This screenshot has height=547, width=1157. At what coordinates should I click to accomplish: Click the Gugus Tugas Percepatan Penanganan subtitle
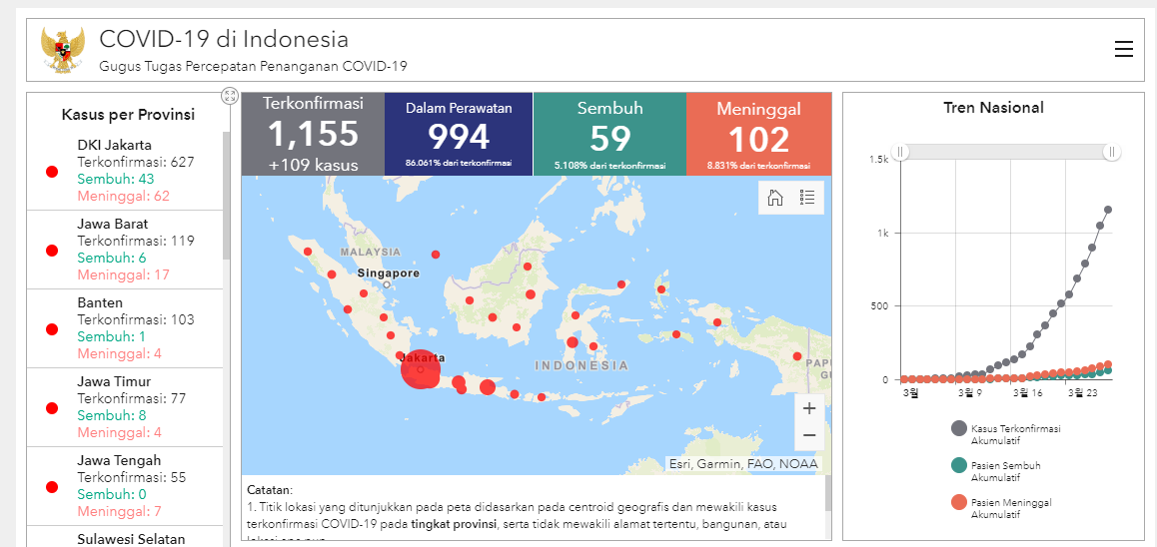click(253, 66)
